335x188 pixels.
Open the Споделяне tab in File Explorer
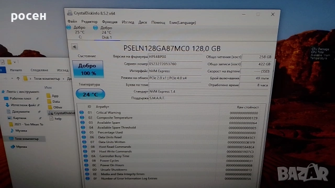click(x=39, y=70)
